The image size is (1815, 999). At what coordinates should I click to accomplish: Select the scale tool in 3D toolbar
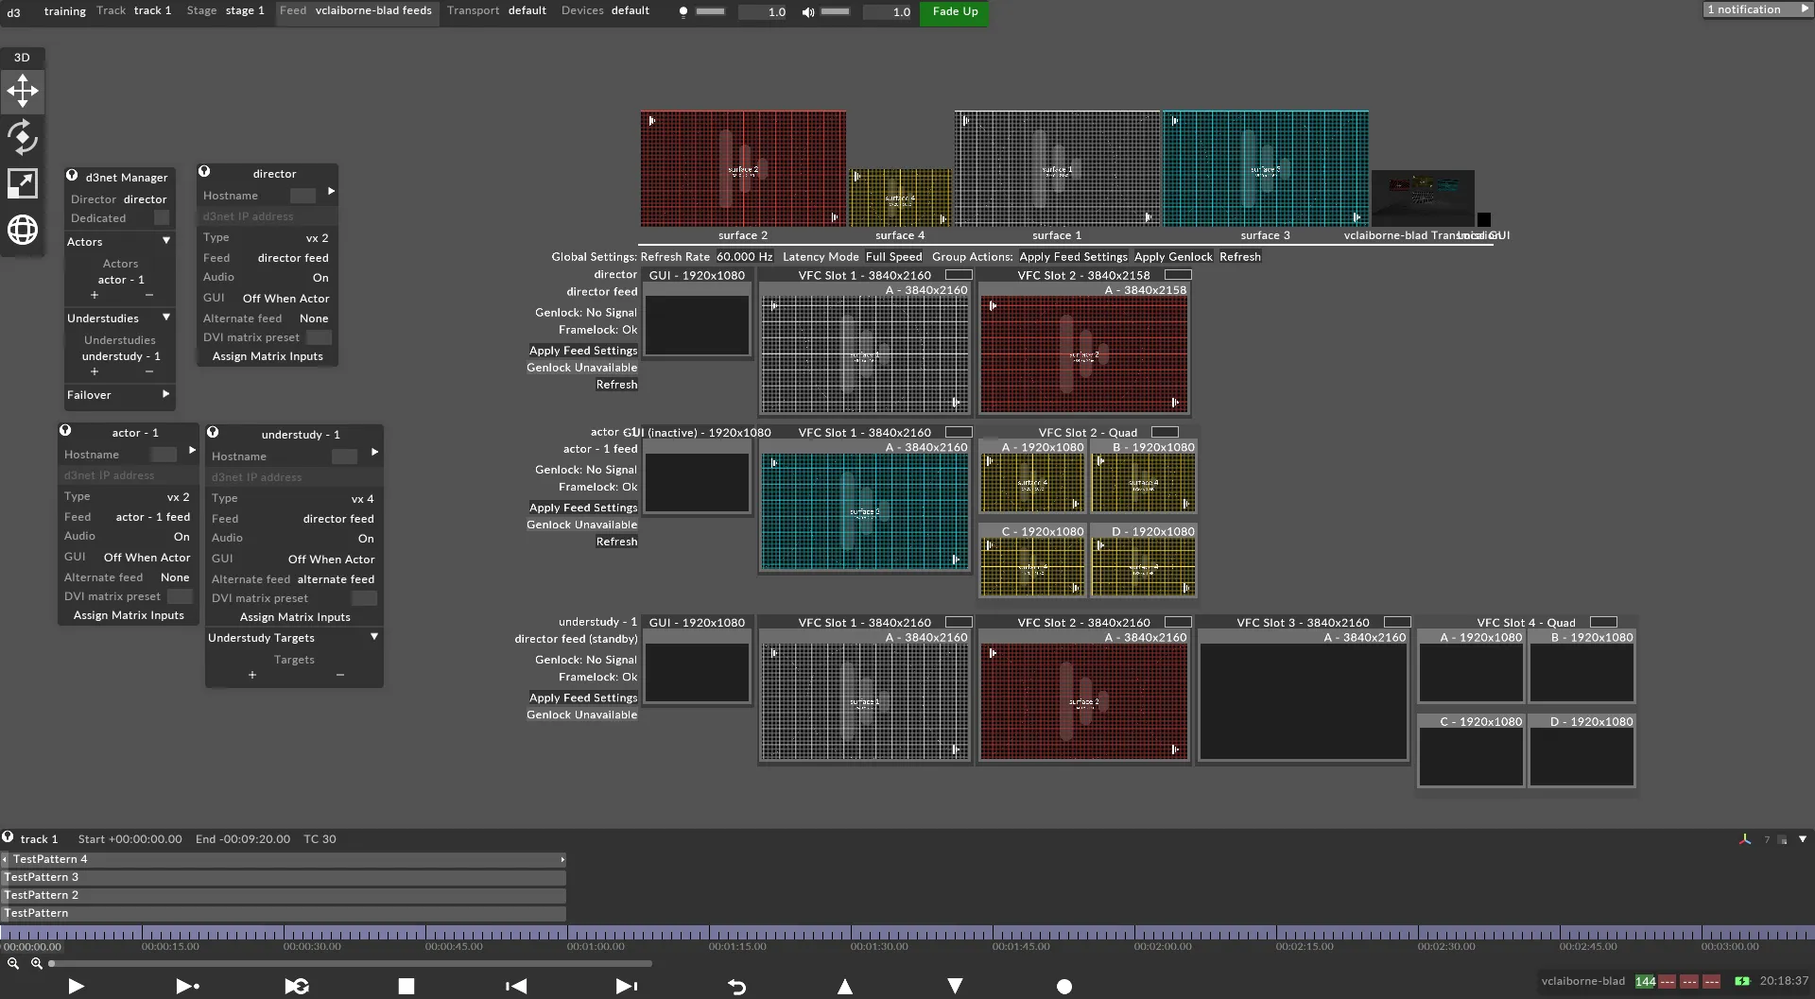tap(23, 183)
